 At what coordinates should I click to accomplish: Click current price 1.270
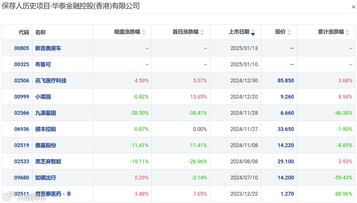pyautogui.click(x=287, y=194)
